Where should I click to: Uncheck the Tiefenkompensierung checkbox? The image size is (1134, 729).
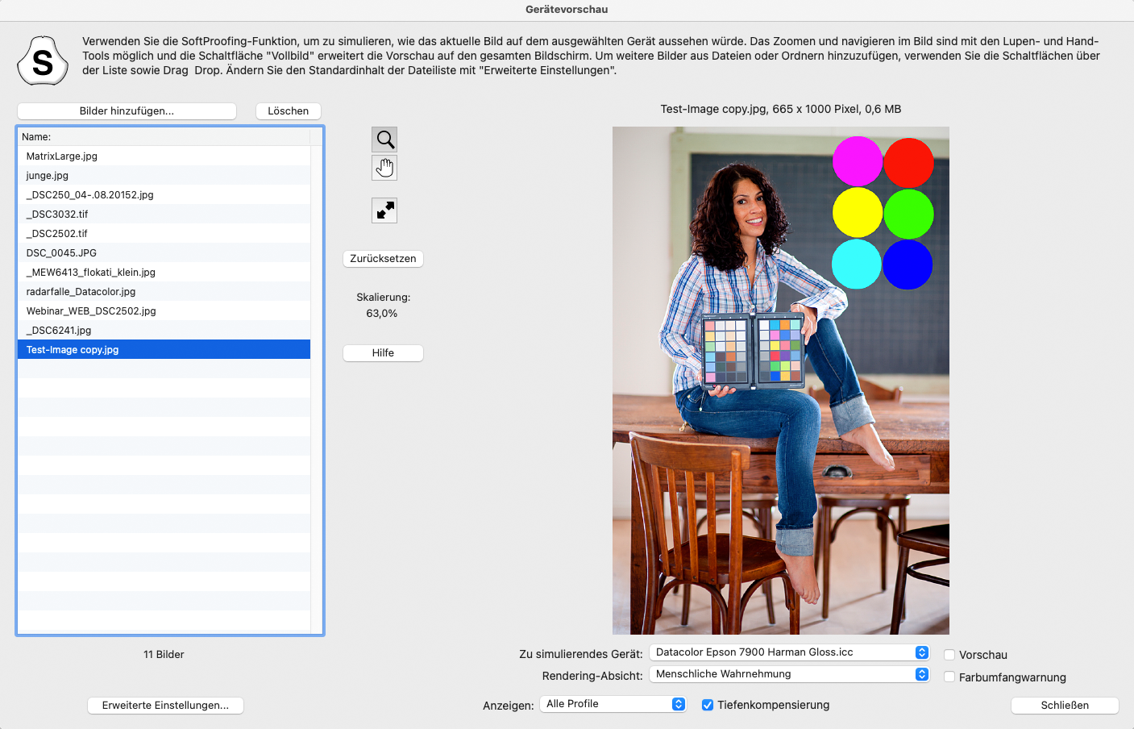[708, 705]
